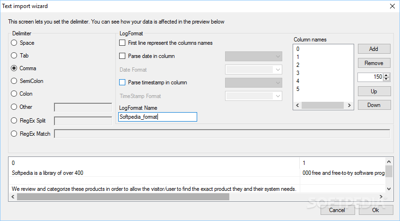Click cell starting '000 free and free-to-try'
This screenshot has height=221, width=400.
[x=343, y=173]
